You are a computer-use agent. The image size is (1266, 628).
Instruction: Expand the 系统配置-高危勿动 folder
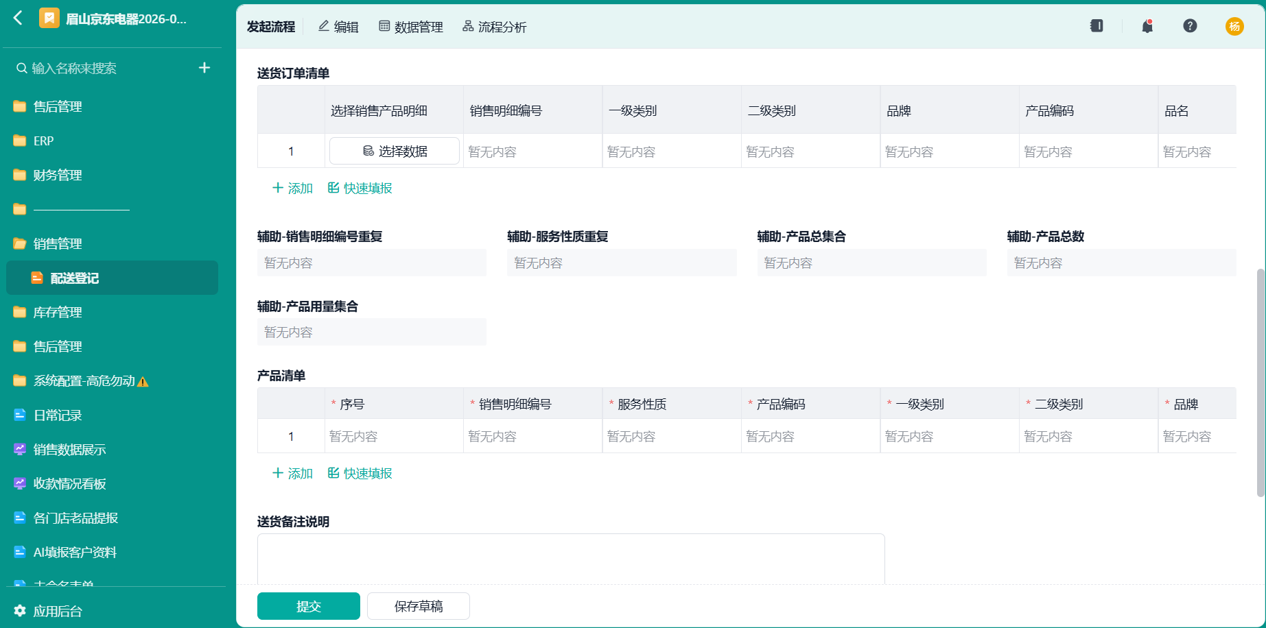coord(113,381)
